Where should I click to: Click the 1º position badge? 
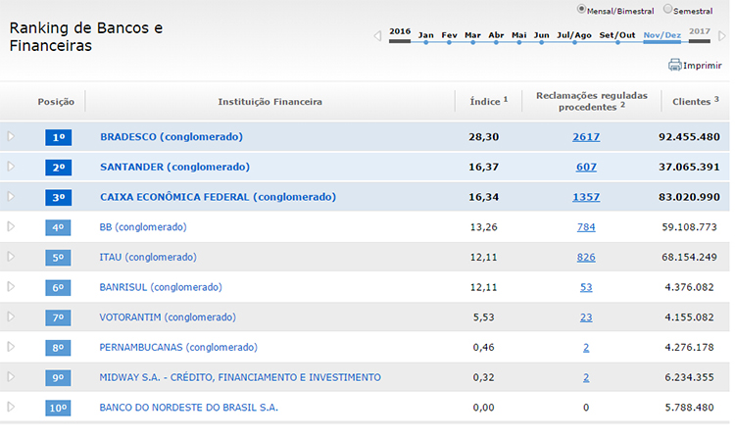click(x=58, y=137)
